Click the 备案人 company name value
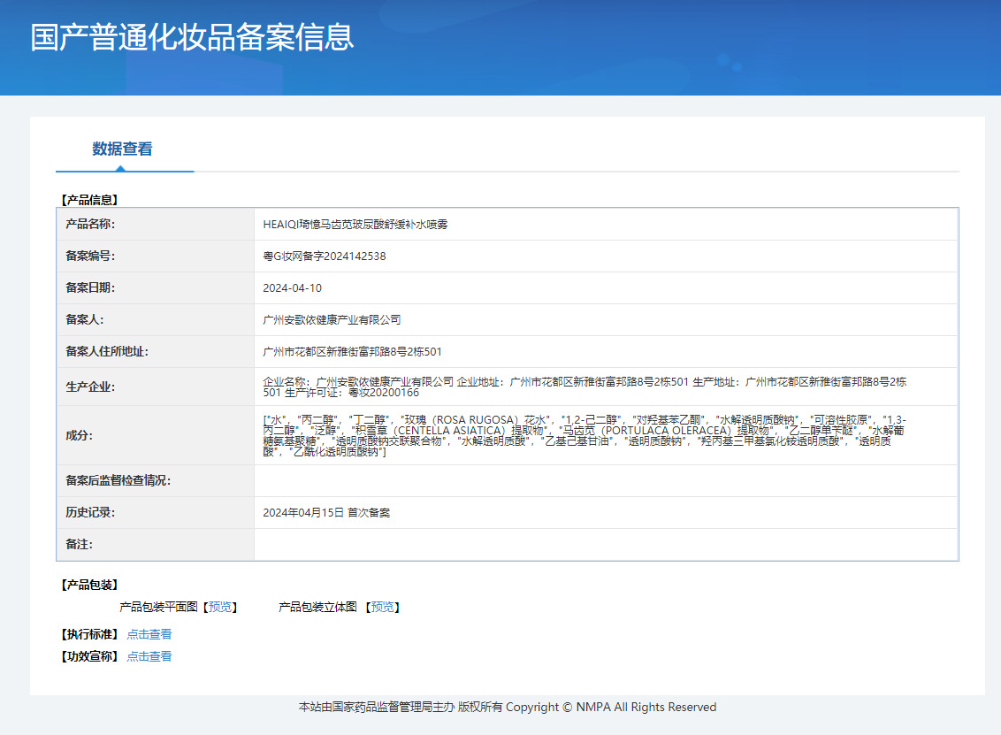The image size is (1001, 735). point(332,320)
